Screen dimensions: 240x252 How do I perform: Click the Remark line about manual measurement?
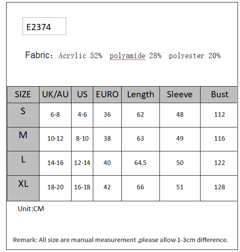(x=120, y=240)
